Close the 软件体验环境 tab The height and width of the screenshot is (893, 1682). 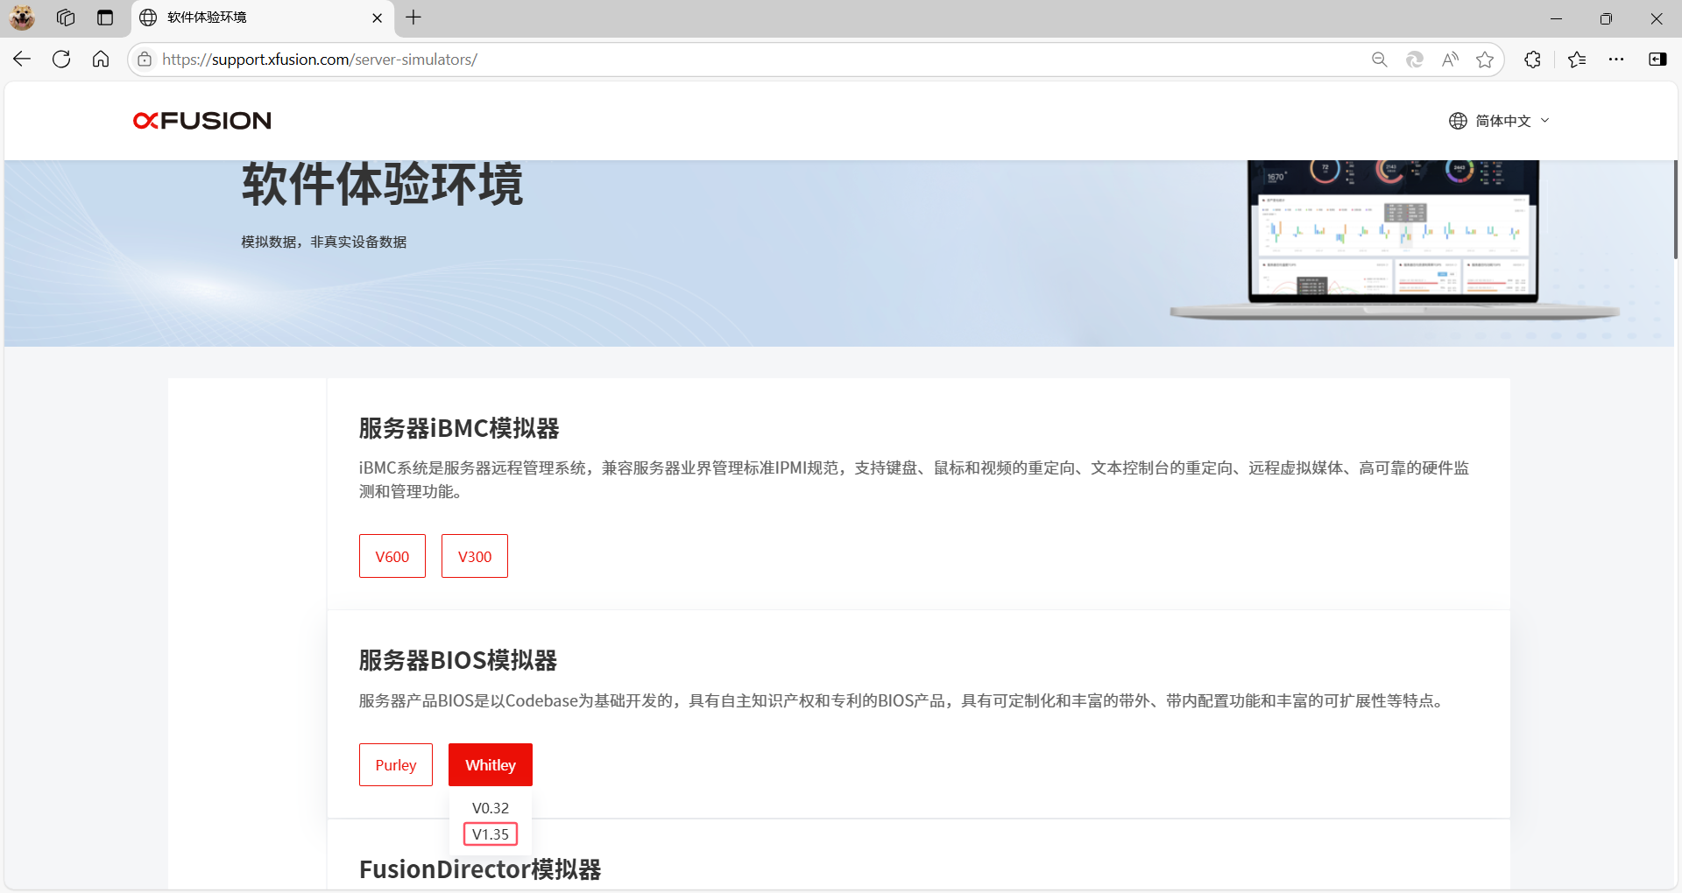378,18
